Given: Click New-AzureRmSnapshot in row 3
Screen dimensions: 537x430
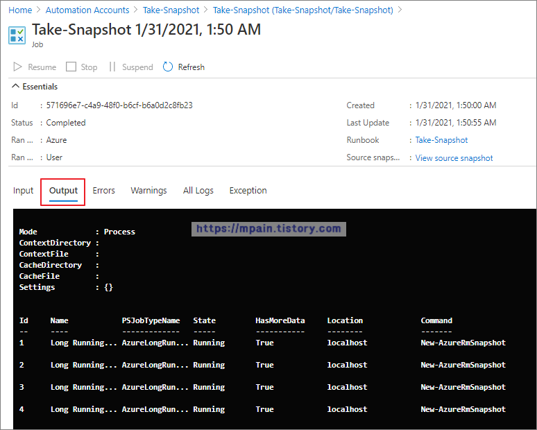Looking at the screenshot, I should [463, 387].
